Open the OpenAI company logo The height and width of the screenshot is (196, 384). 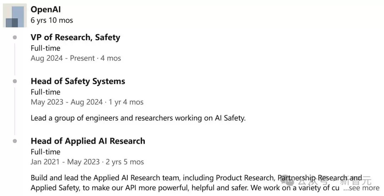click(15, 16)
